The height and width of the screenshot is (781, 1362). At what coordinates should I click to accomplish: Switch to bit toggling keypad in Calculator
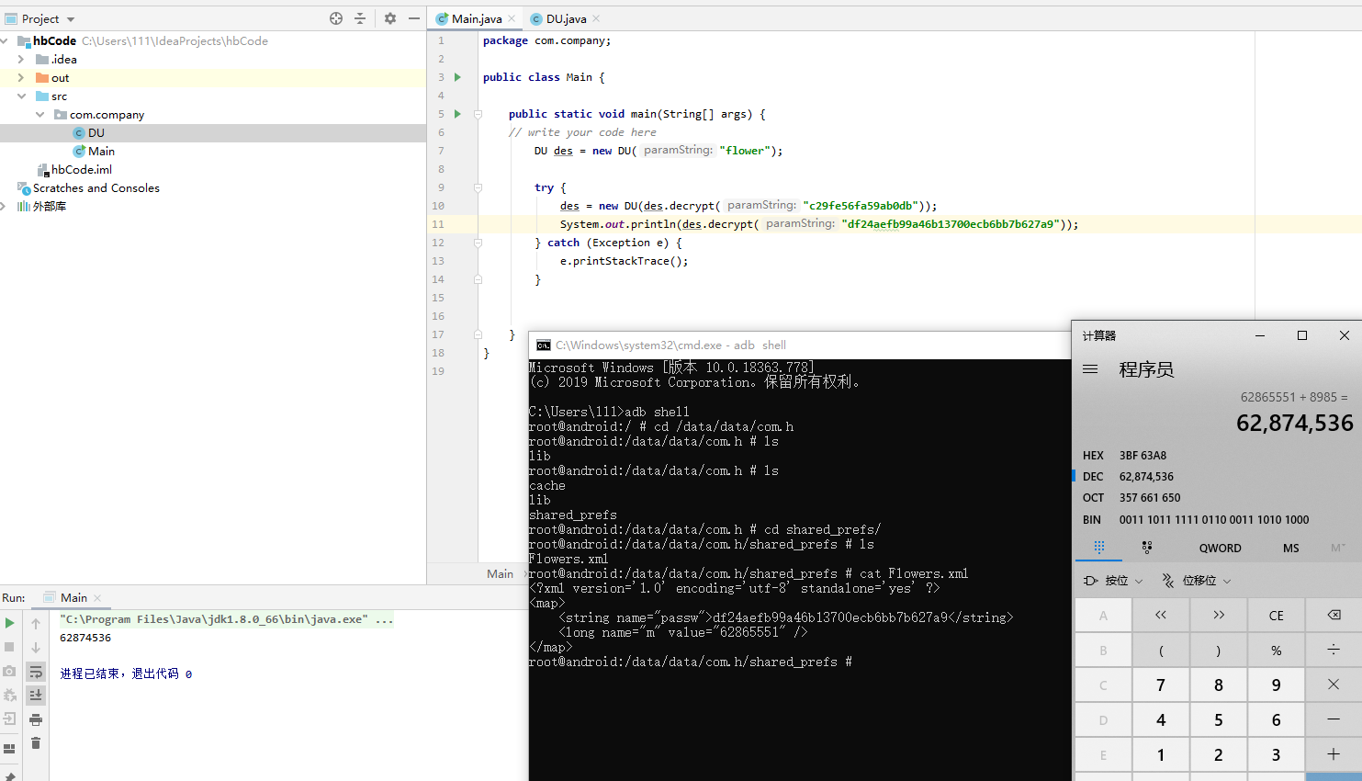[x=1147, y=548]
